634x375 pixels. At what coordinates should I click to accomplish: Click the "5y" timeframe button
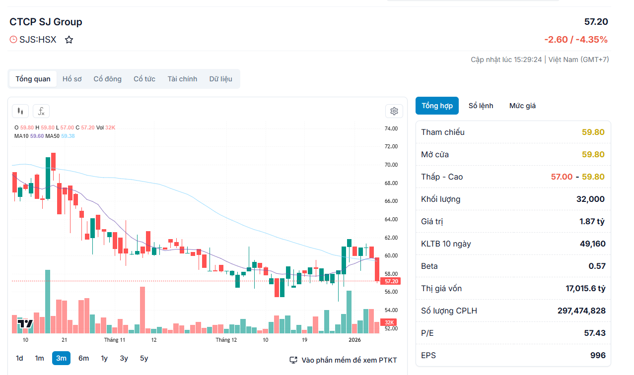[143, 358]
